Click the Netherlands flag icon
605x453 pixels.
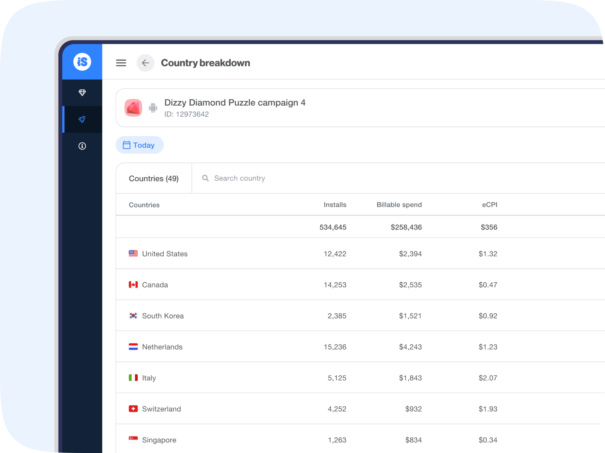coord(133,347)
